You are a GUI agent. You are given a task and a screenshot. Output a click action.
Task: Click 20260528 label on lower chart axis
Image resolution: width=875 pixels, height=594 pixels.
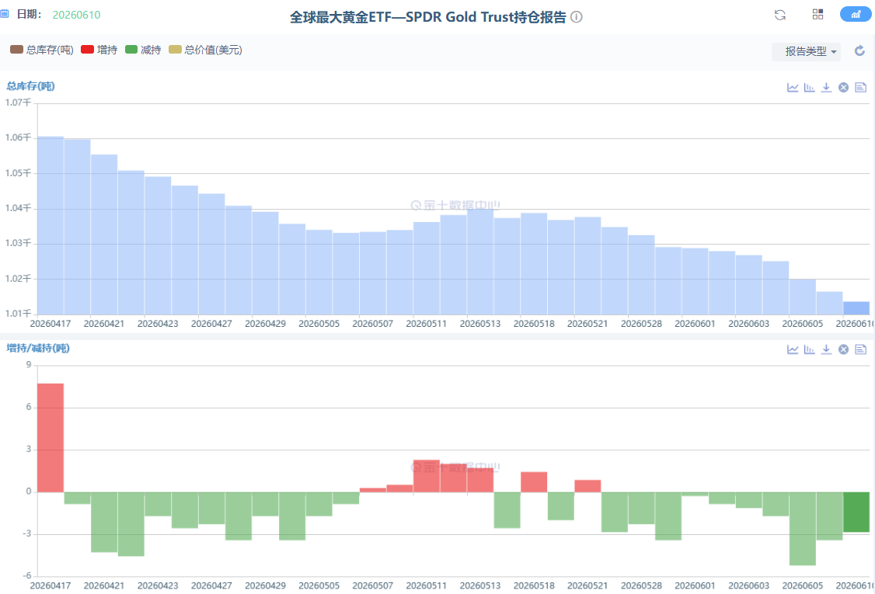(641, 585)
